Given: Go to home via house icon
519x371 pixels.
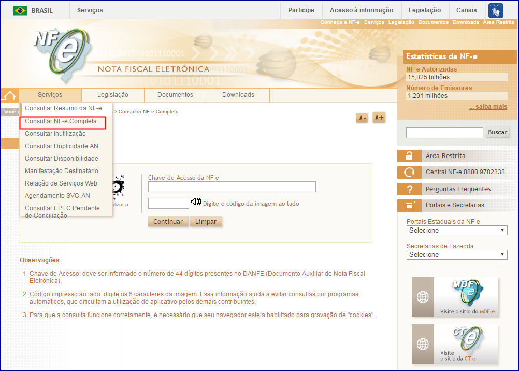Looking at the screenshot, I should 10,95.
